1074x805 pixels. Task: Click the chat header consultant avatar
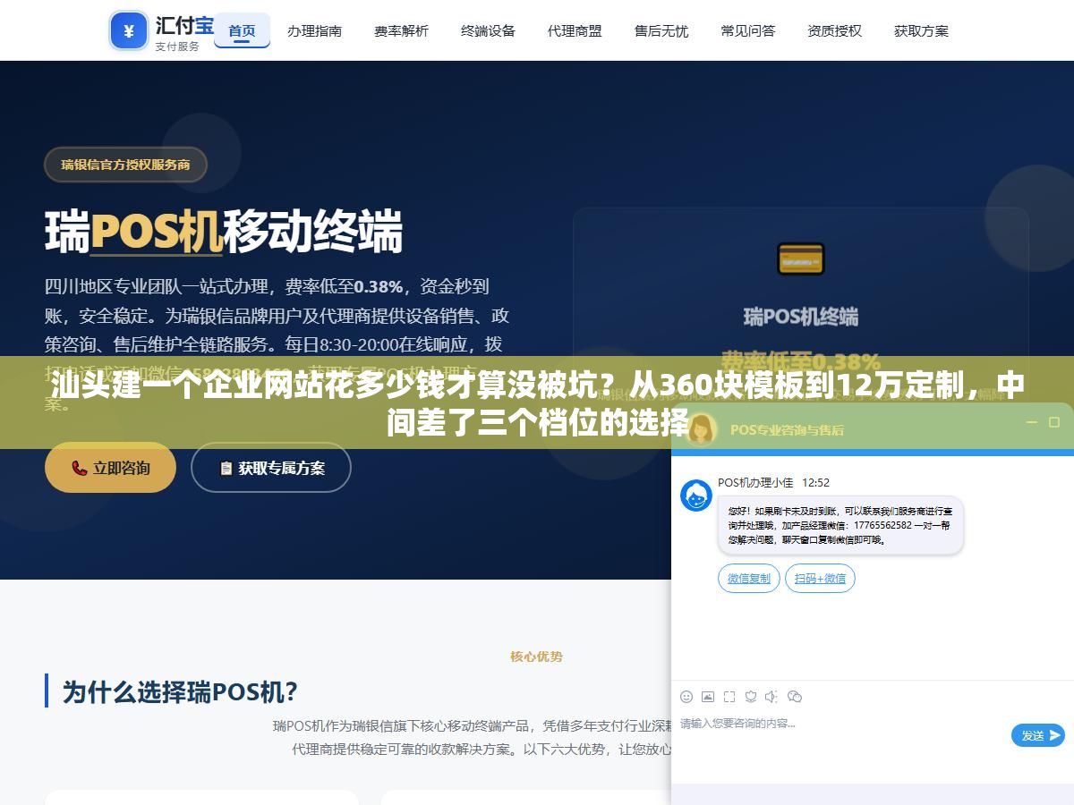pos(702,428)
